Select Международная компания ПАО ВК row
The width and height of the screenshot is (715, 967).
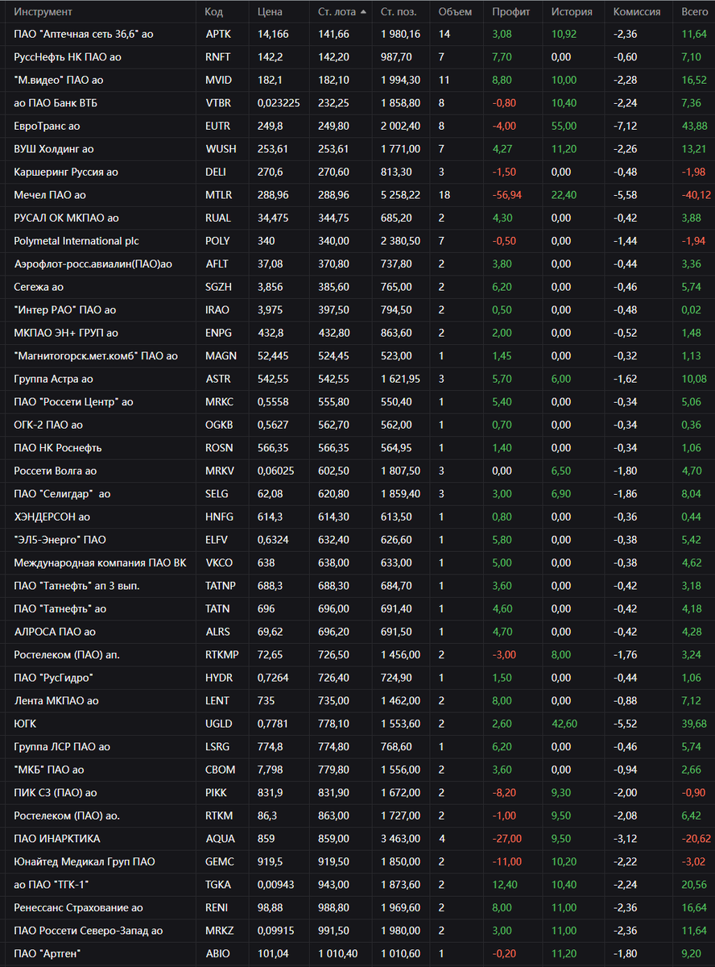click(x=357, y=562)
